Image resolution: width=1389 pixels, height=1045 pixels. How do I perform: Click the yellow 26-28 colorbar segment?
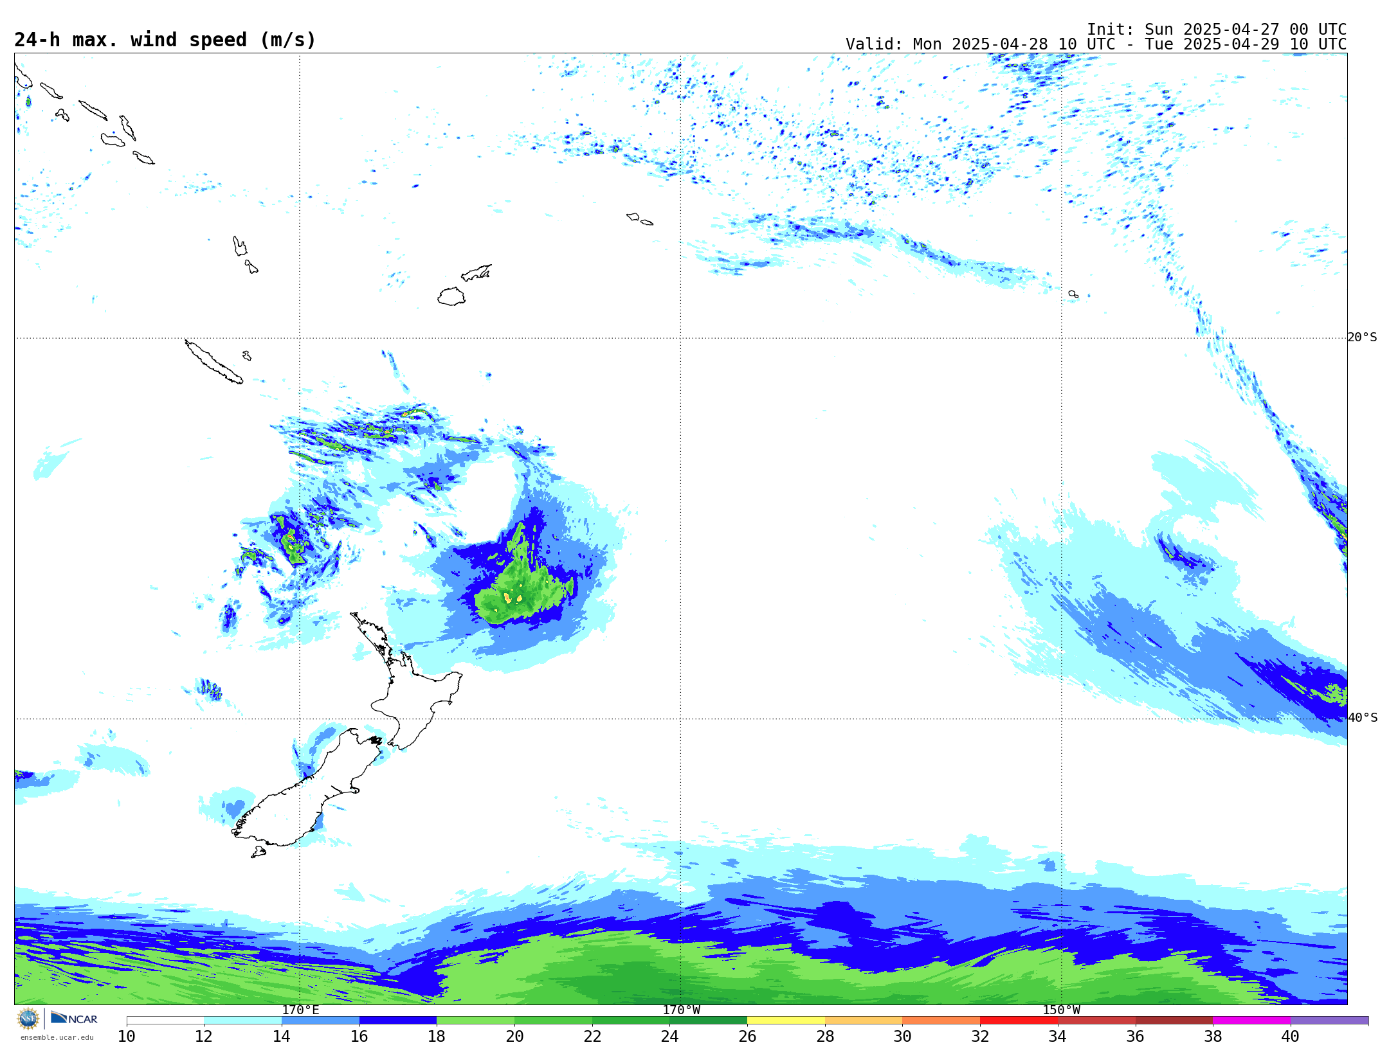point(786,1020)
